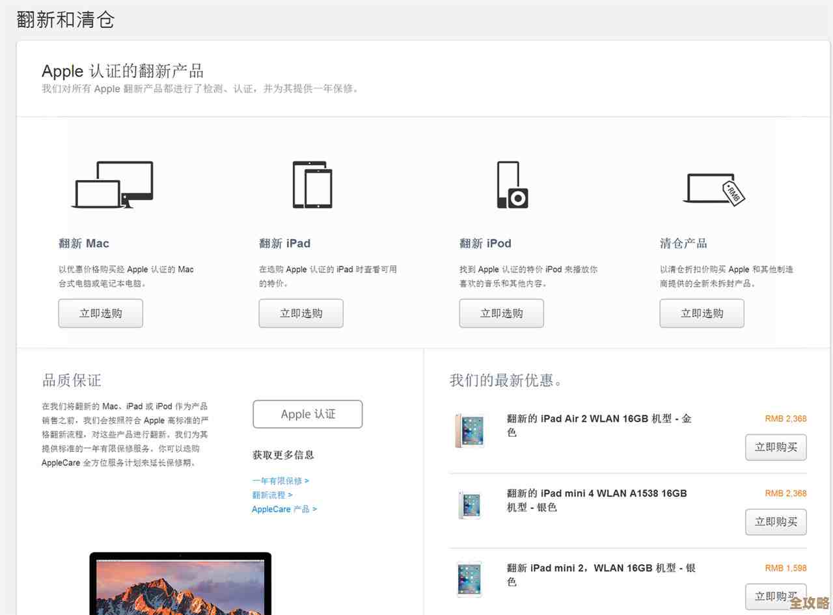Click the 翻新 iPad tablet icon
The height and width of the screenshot is (615, 833).
point(313,185)
